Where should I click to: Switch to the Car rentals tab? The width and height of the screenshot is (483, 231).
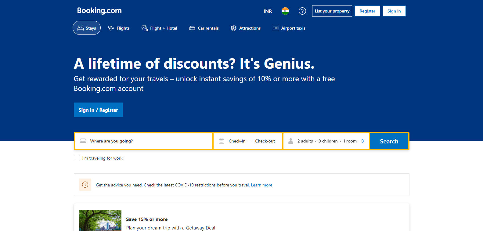click(204, 28)
